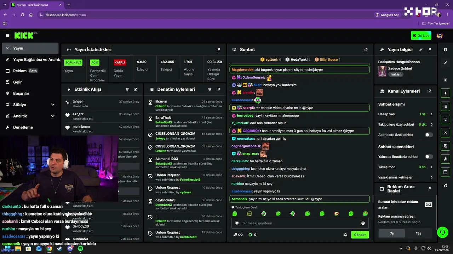
Task: Open the emoji picker in chat input
Action: tap(363, 223)
